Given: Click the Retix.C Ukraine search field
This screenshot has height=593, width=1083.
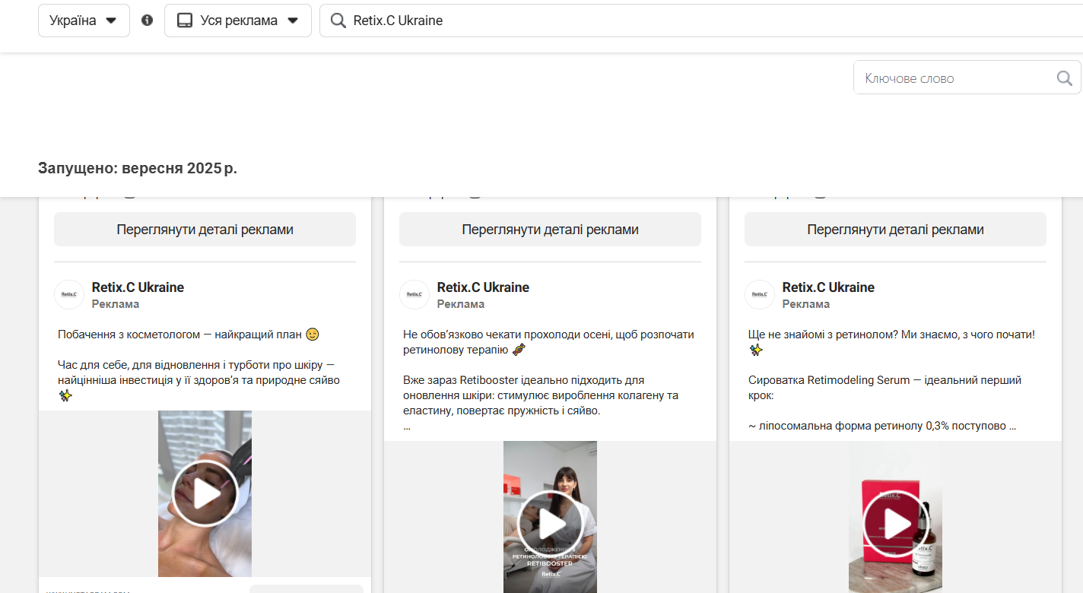Looking at the screenshot, I should tap(701, 21).
